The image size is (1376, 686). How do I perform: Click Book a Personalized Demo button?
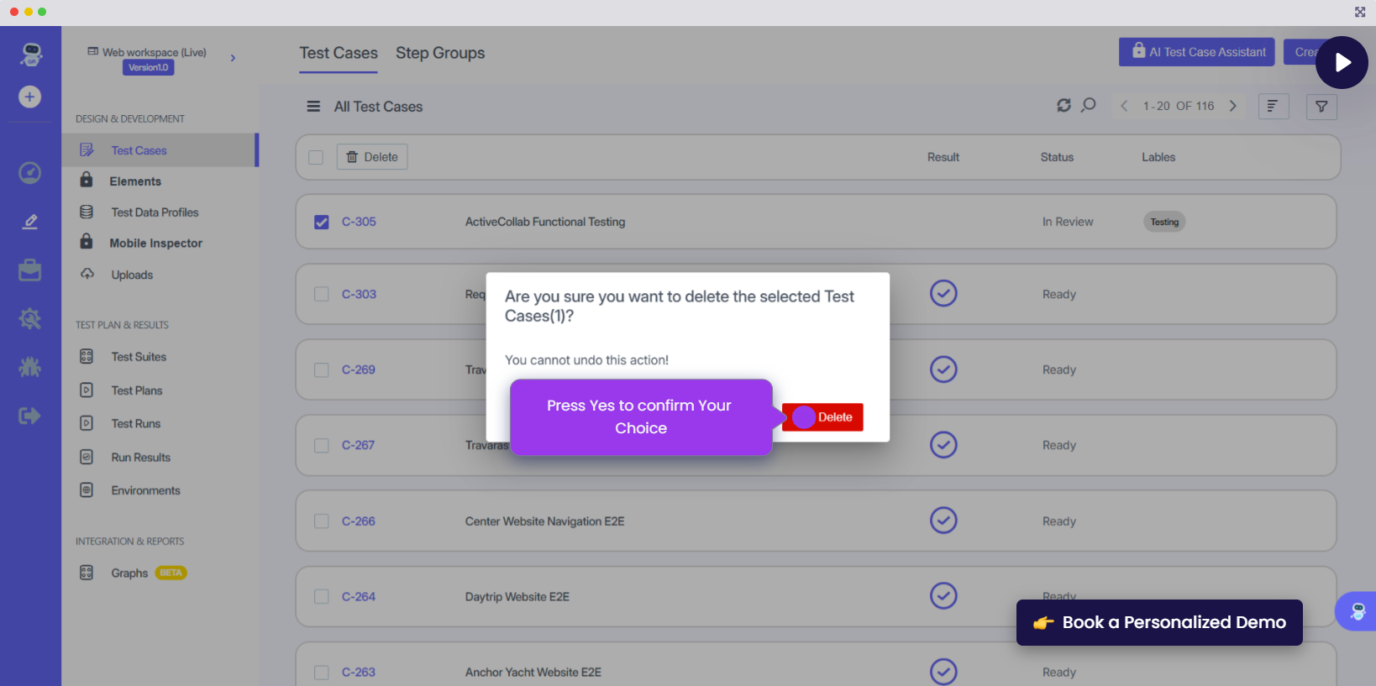pyautogui.click(x=1159, y=622)
